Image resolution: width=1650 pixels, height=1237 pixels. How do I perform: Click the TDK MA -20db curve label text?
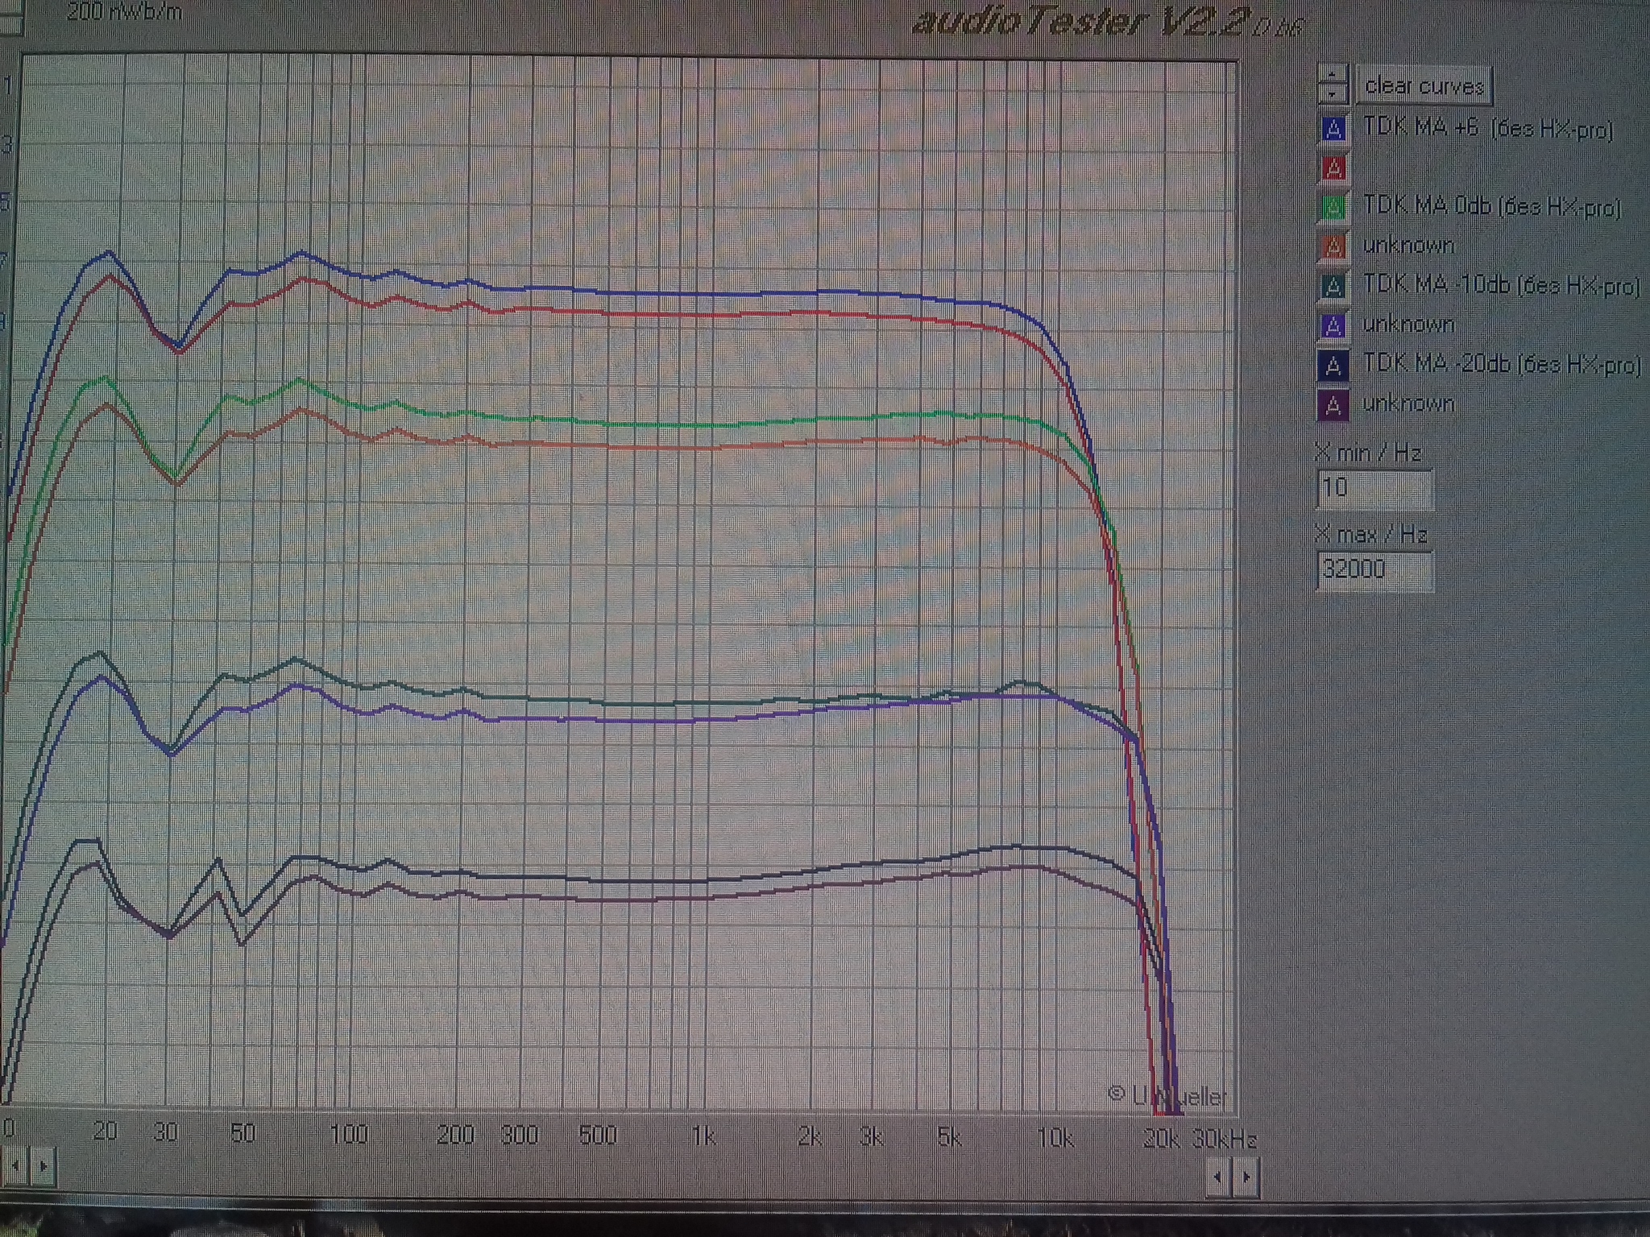(x=1501, y=364)
